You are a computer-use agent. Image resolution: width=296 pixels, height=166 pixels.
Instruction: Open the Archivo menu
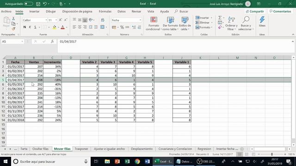[6, 12]
